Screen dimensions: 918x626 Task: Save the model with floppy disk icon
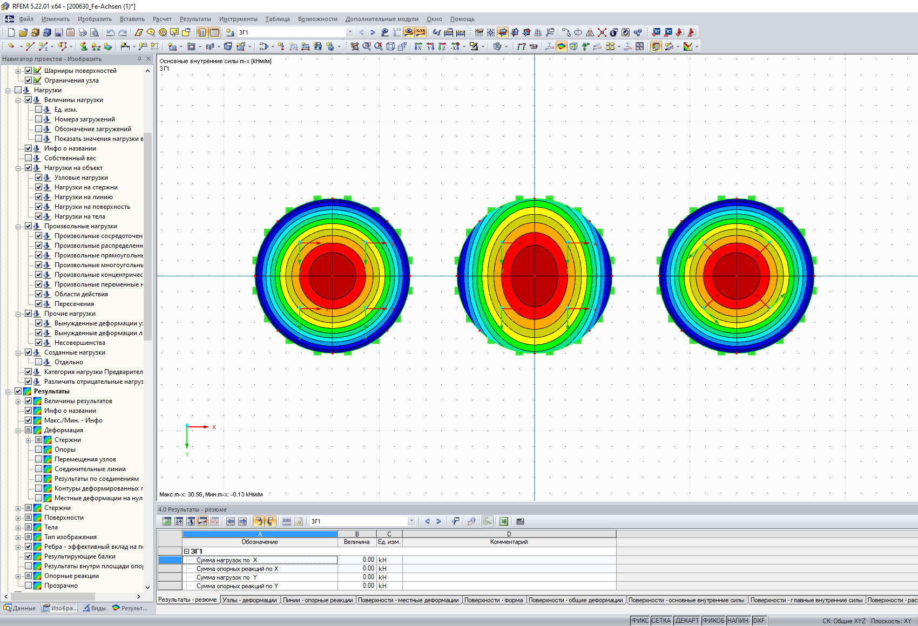(x=58, y=32)
